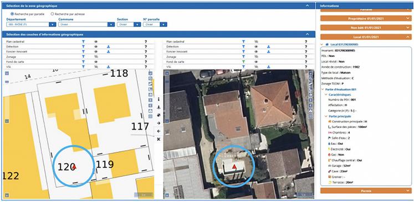Click the left arrow icon between maps
Viewport: 414px width, 202px height.
click(x=159, y=131)
